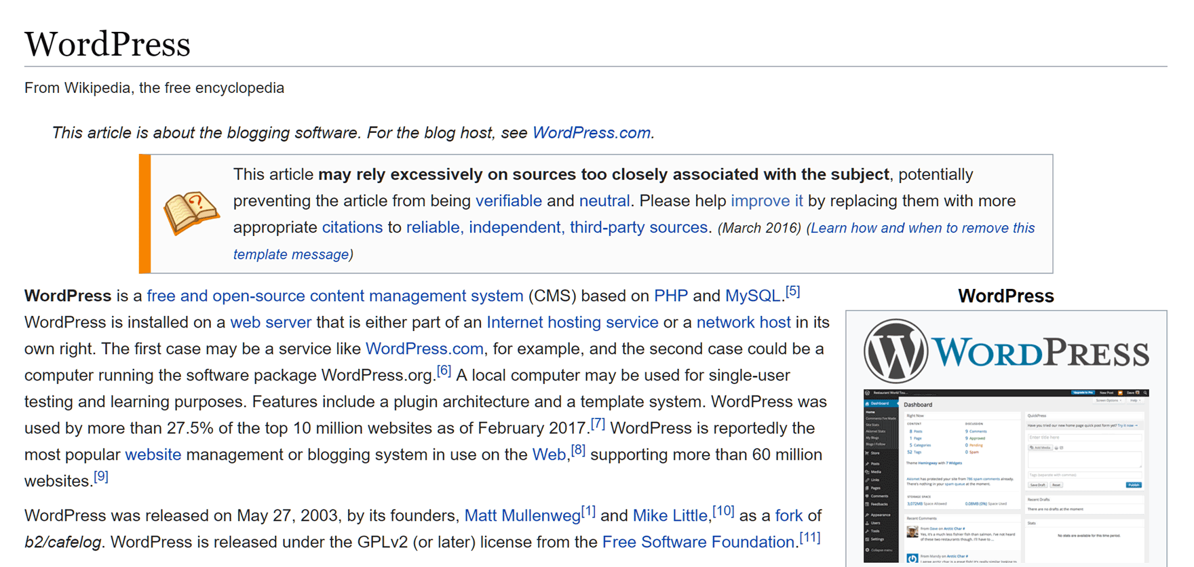The image size is (1194, 567).
Task: Jump to citation [1] after Mullenweg
Action: (588, 511)
